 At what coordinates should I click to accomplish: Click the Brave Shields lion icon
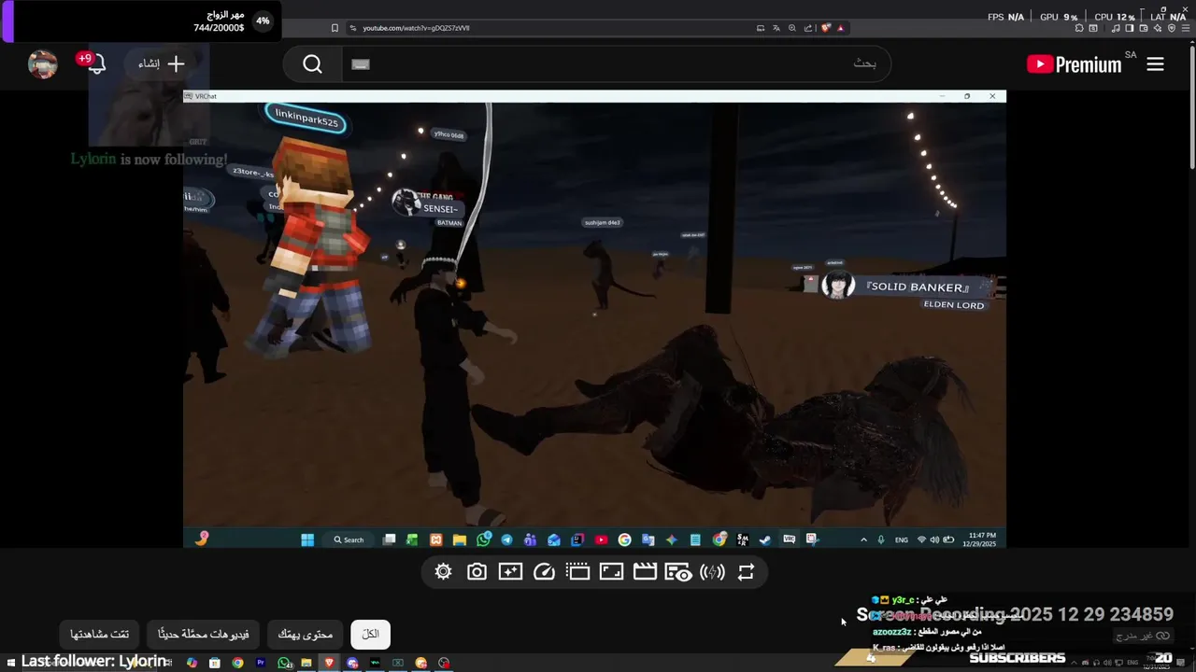pyautogui.click(x=826, y=28)
